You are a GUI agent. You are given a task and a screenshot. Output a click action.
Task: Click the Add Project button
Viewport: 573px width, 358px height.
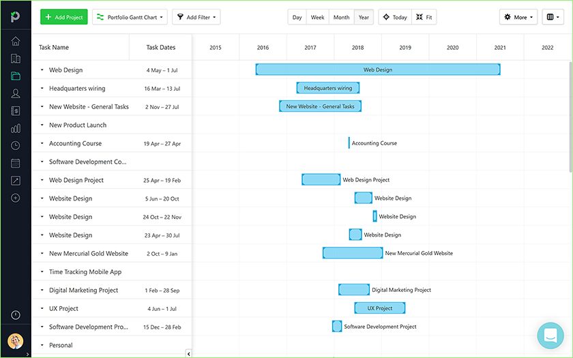point(64,17)
